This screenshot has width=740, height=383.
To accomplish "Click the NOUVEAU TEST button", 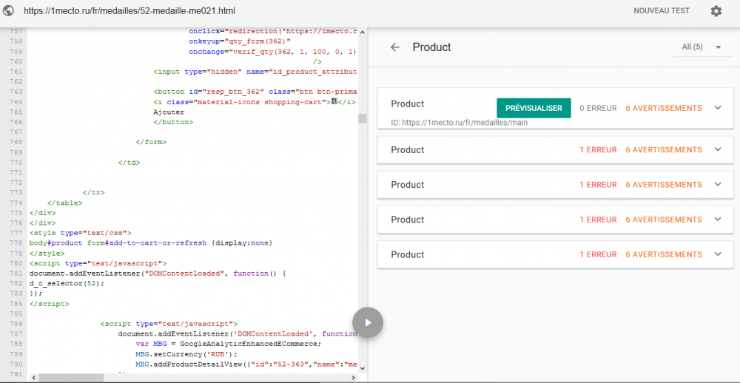I will tap(661, 11).
